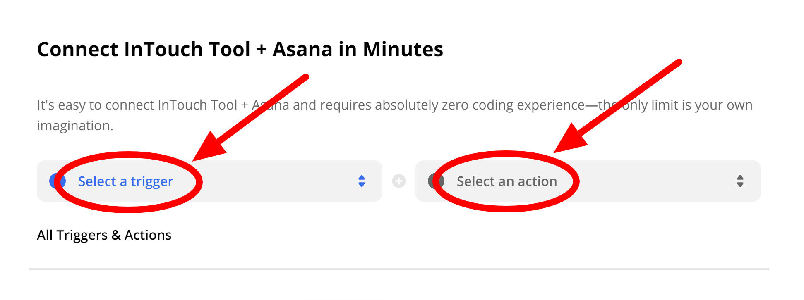804x300 pixels.
Task: Click the blue circle icon beside Select a trigger
Action: pyautogui.click(x=57, y=181)
